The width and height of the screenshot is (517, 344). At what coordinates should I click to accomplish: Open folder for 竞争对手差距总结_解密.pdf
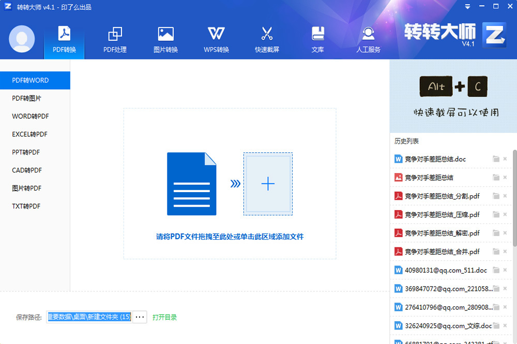click(496, 233)
